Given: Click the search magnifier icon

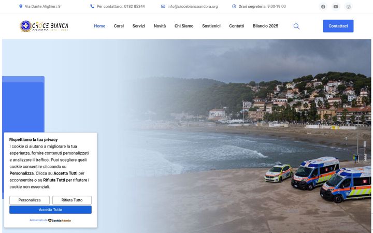Looking at the screenshot, I should [x=296, y=26].
